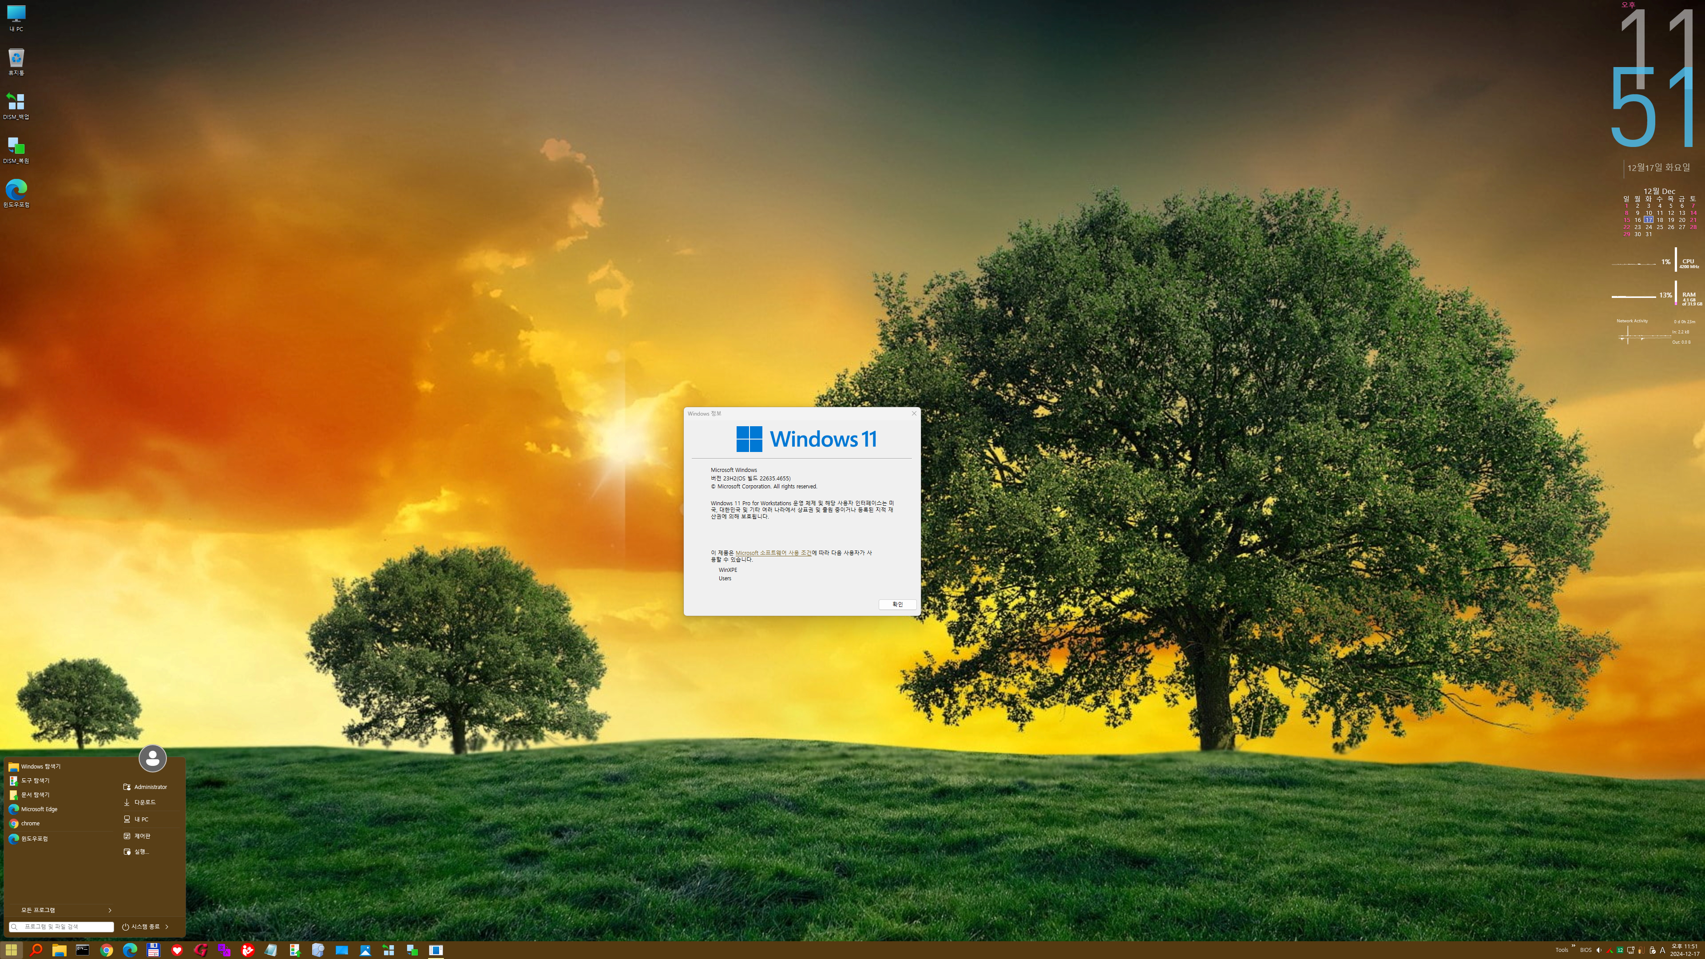
Task: Open Microsoft 소프트웨어 사용 조건 link
Action: tap(773, 553)
